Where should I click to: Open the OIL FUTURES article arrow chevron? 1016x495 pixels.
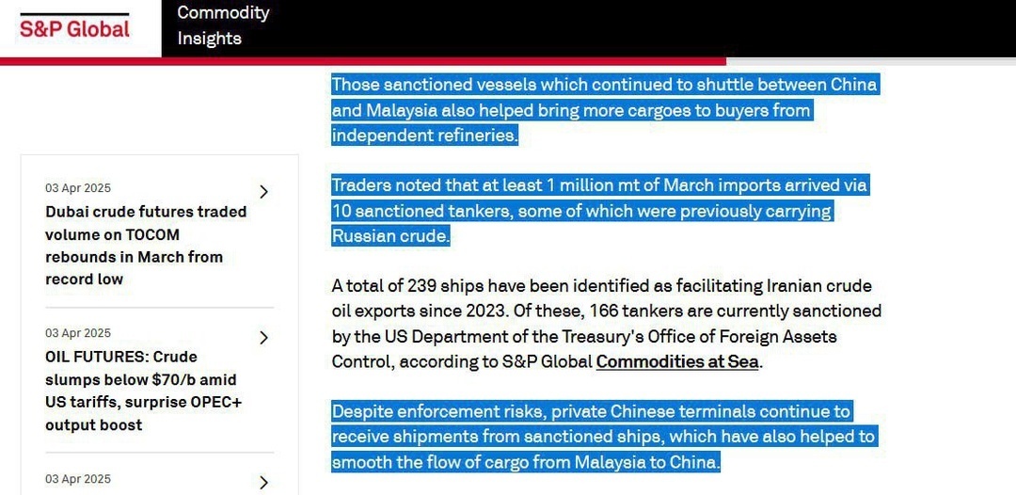[263, 338]
